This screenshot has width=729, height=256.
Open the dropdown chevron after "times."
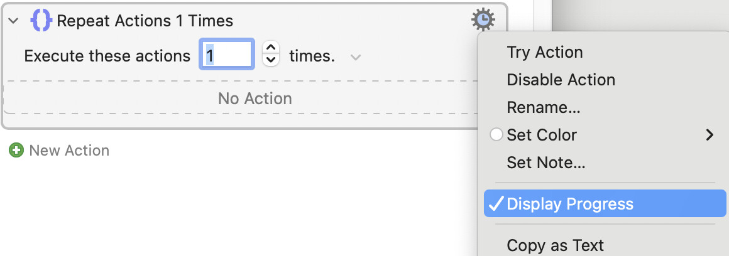[x=356, y=57]
